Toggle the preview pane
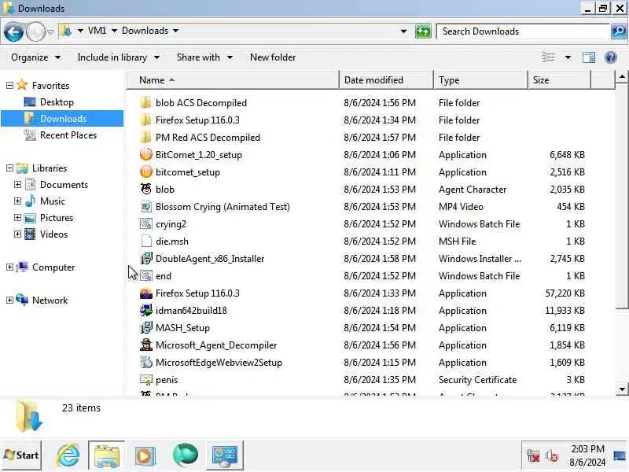 click(x=588, y=57)
